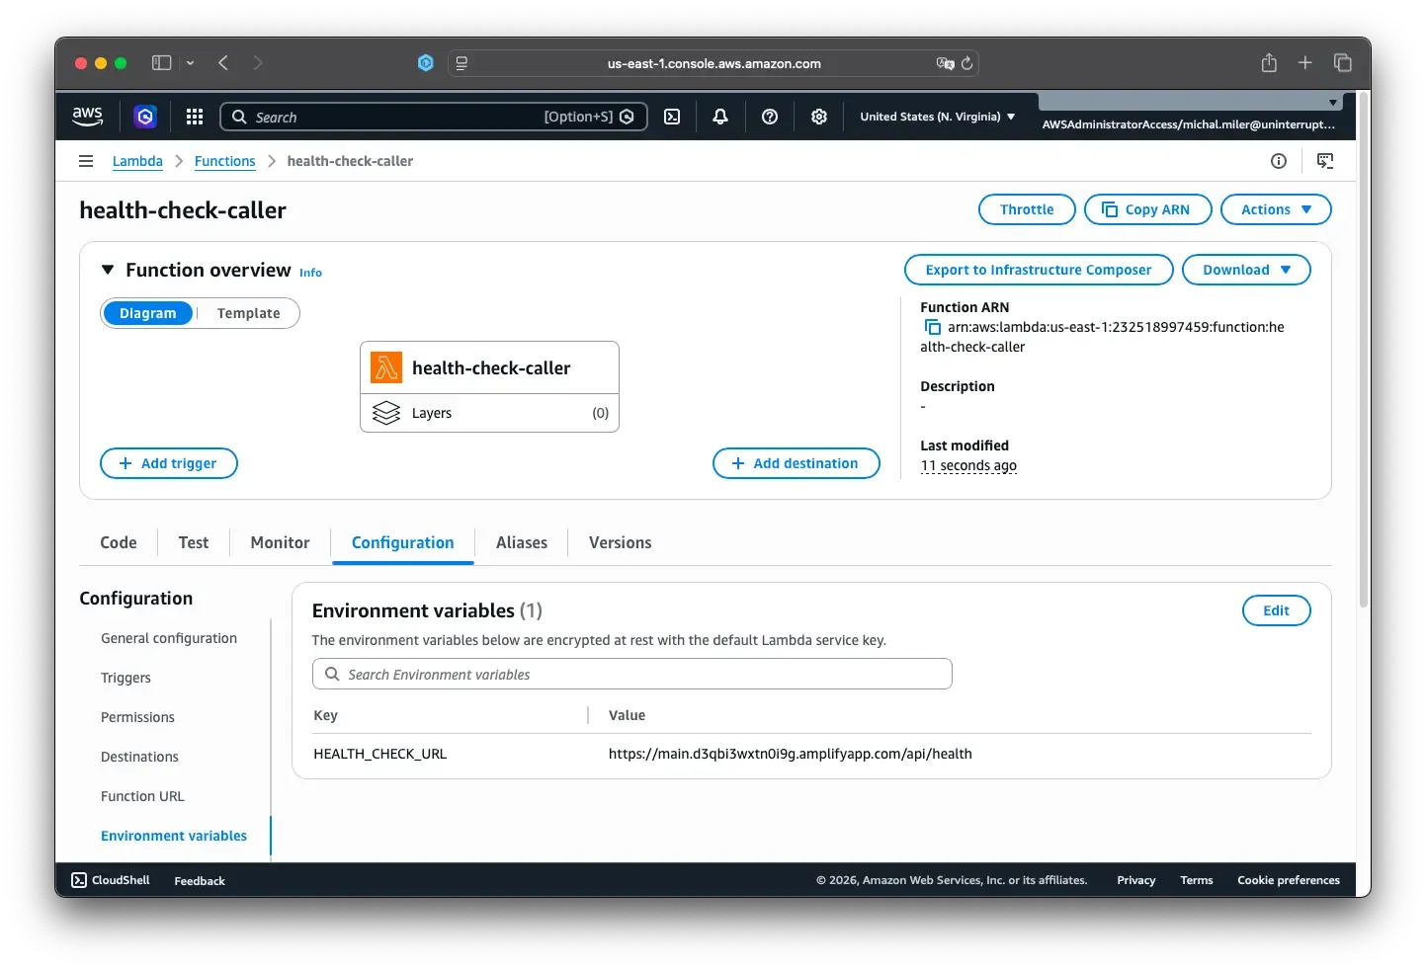
Task: Open the assistant panel icon at breadcrumb right
Action: pos(1325,161)
